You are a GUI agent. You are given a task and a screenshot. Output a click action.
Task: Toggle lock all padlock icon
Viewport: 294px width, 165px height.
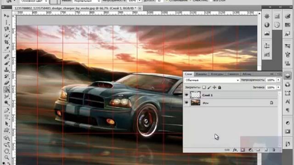point(220,88)
